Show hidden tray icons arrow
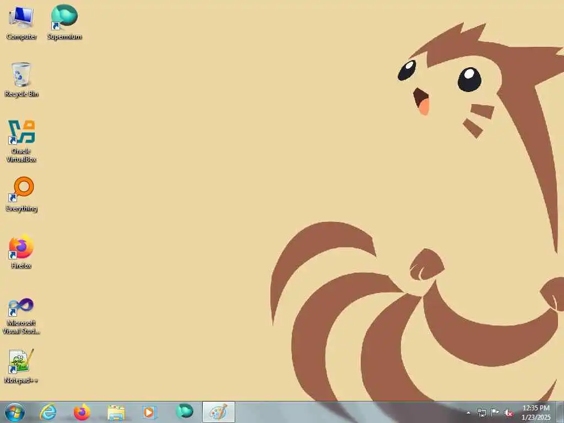Viewport: 564px width, 423px height. pyautogui.click(x=468, y=413)
